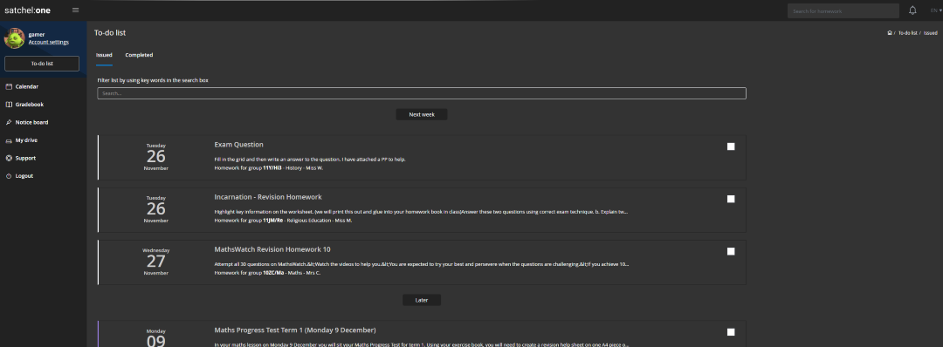The width and height of the screenshot is (943, 347).
Task: Open the Calendar sidebar icon
Action: click(9, 86)
